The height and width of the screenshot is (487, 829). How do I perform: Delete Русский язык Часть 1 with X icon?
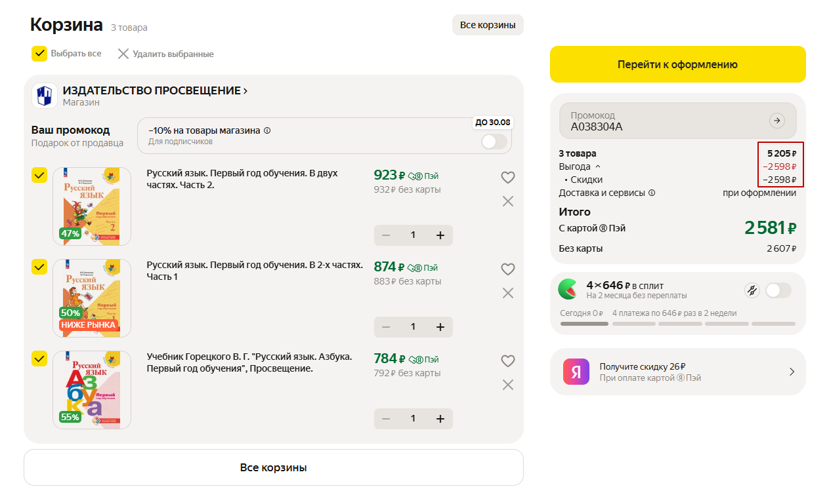507,293
